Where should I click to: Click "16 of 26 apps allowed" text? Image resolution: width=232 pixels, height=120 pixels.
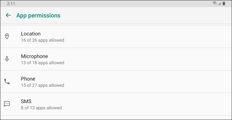[42, 40]
